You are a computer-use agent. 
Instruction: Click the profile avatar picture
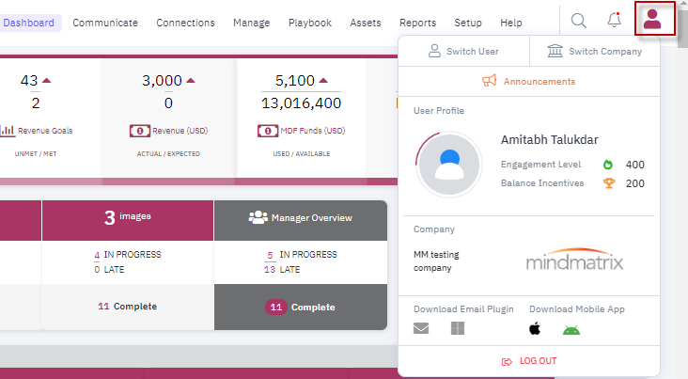point(449,165)
